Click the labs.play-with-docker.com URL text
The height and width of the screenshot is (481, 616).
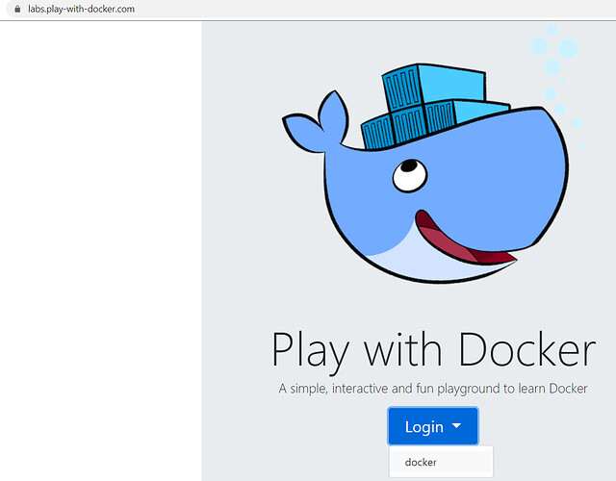tap(81, 9)
